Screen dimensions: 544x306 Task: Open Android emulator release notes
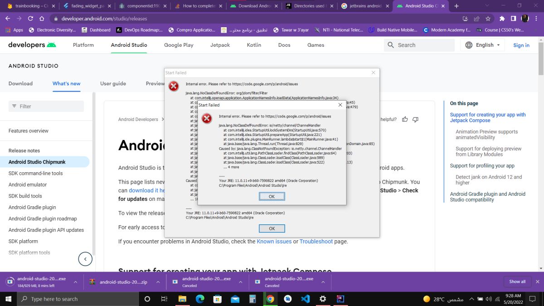click(x=28, y=185)
